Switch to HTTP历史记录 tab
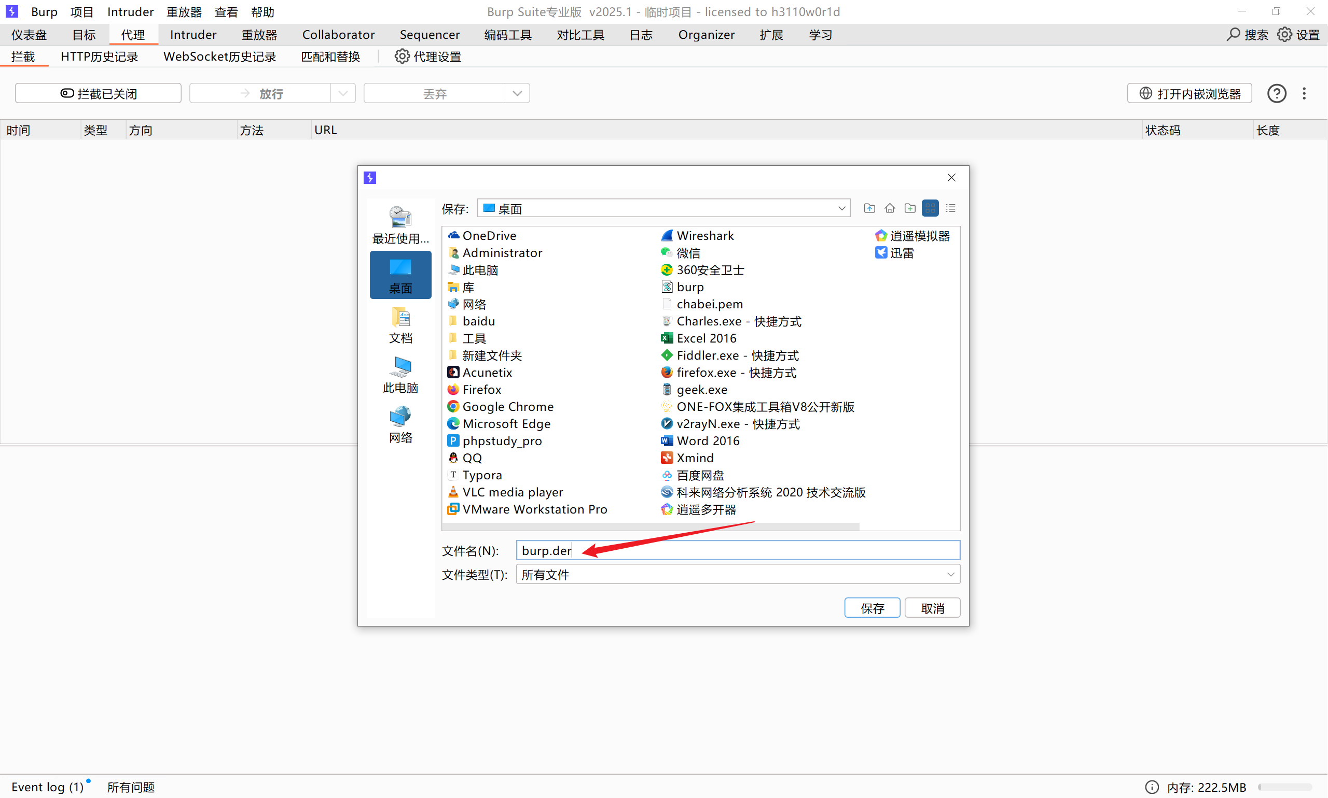The width and height of the screenshot is (1328, 798). [99, 56]
